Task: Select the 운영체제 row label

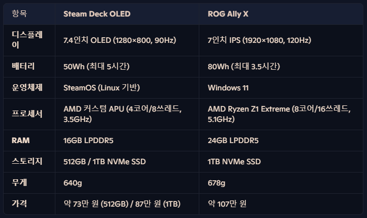Action: (27, 87)
